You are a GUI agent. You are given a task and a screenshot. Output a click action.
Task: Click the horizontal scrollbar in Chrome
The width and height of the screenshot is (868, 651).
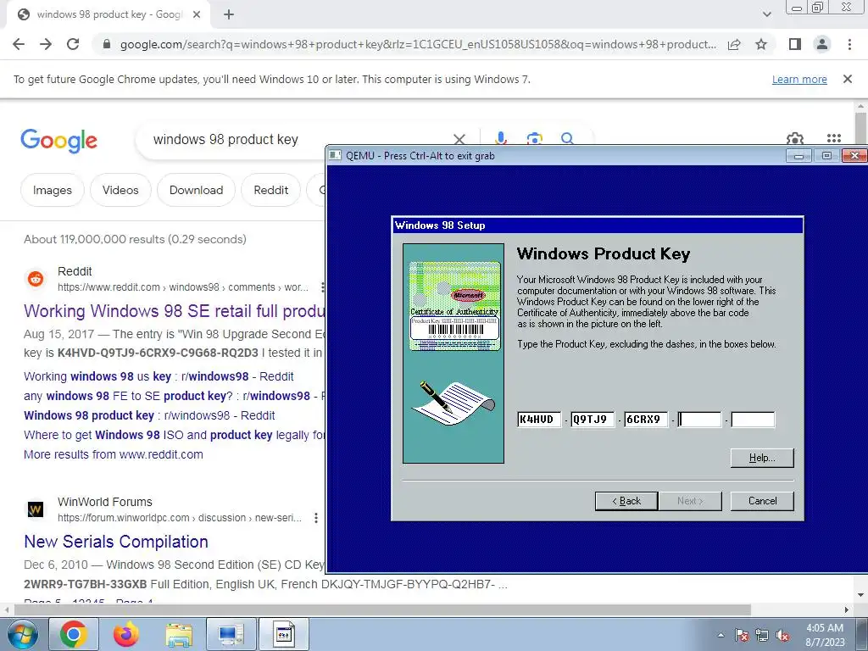[382, 609]
